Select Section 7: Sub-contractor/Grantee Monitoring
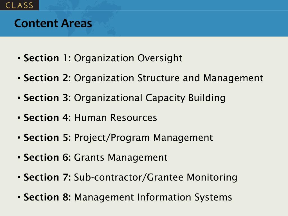This screenshot has width=288, height=216. pos(130,177)
